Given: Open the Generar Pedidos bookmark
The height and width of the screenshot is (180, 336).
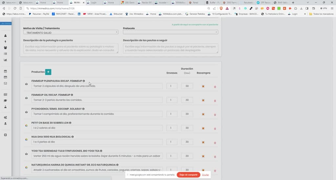Looking at the screenshot, I should [x=195, y=14].
